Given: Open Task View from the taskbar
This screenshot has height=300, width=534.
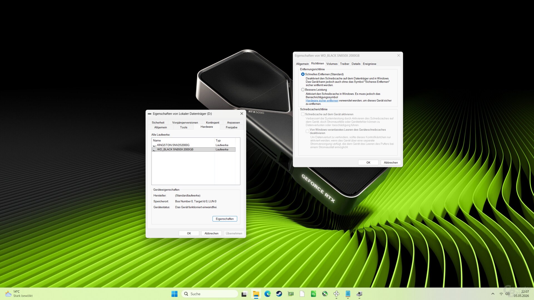Looking at the screenshot, I should point(244,294).
